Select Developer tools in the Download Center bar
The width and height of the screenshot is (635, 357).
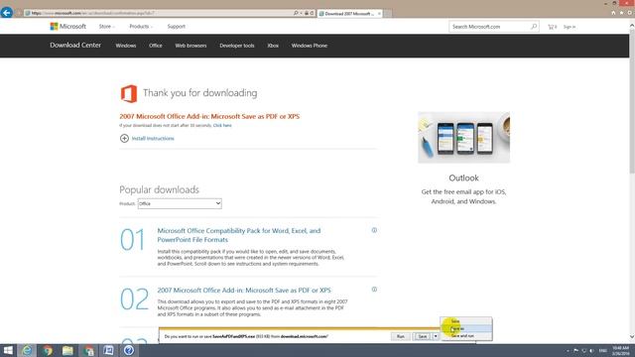pyautogui.click(x=237, y=46)
